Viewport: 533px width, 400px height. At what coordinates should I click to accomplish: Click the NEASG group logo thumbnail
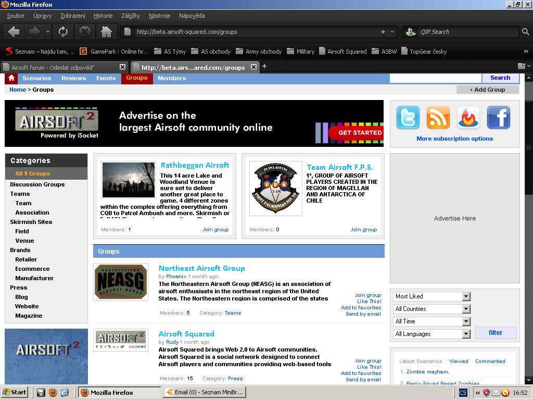click(121, 282)
